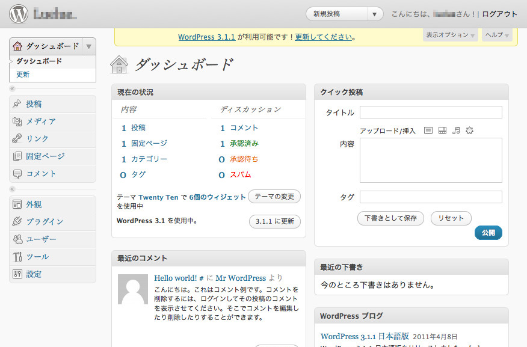Click inside the タイトル input field

coord(431,112)
